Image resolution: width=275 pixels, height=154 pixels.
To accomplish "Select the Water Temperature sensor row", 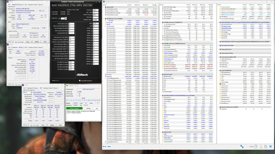I will [x=245, y=59].
